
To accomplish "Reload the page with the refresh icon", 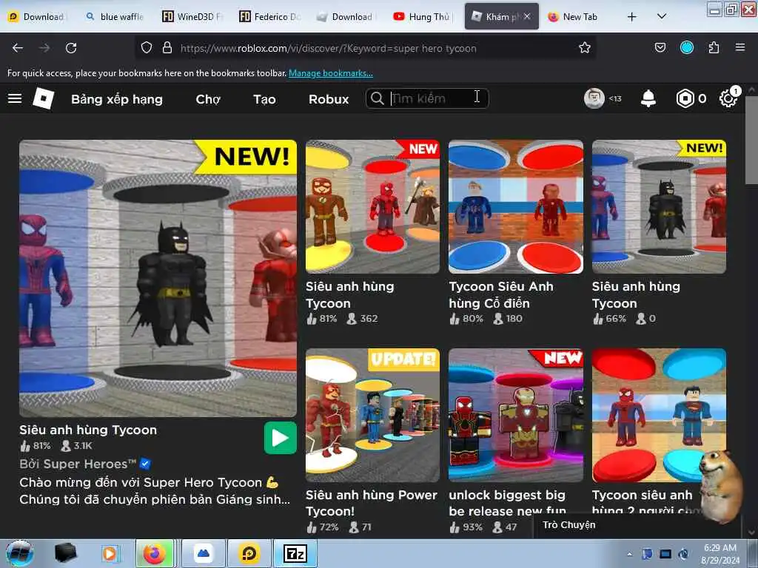I will (x=71, y=48).
